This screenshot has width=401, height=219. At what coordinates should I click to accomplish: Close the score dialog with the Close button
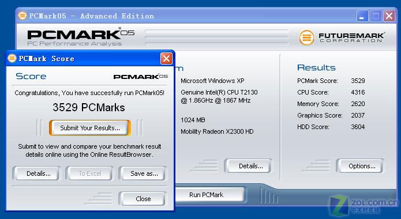(x=142, y=199)
